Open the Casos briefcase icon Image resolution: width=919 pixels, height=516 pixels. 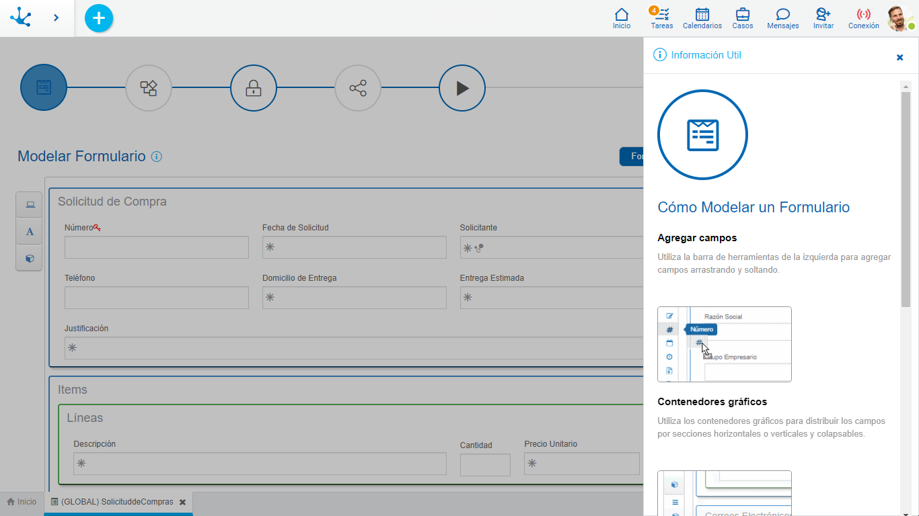[x=742, y=18]
